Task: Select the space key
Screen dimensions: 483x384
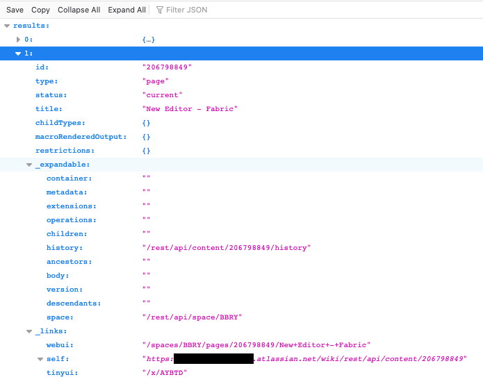Action: (60, 317)
